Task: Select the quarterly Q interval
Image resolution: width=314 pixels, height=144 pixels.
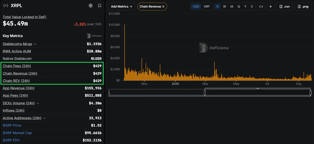Action: pos(239,7)
